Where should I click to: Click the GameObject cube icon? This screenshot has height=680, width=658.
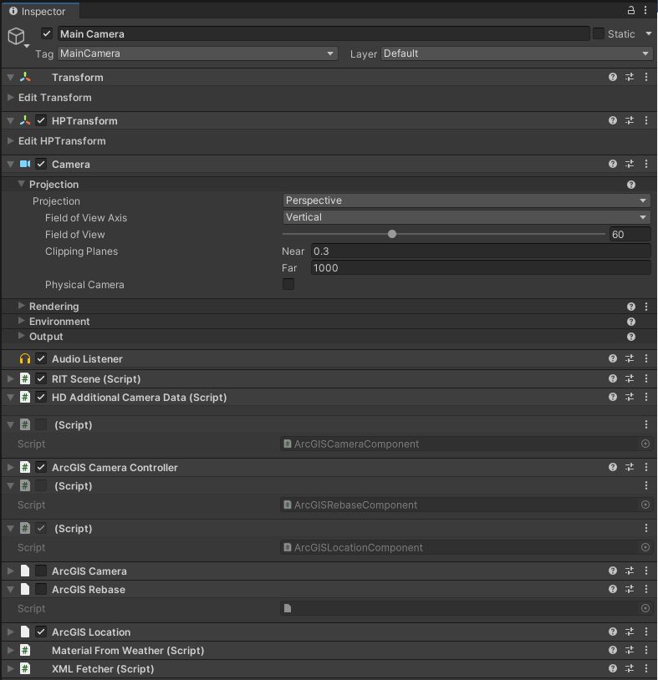click(16, 36)
